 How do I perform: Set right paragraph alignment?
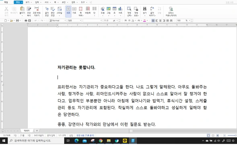click(164, 20)
